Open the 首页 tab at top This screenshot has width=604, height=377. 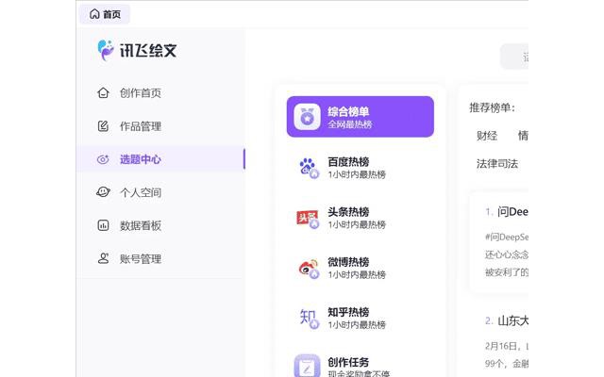coord(105,14)
